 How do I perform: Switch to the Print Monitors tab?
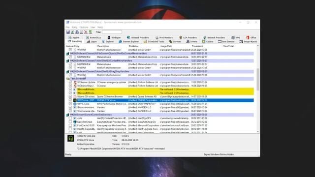(164, 37)
